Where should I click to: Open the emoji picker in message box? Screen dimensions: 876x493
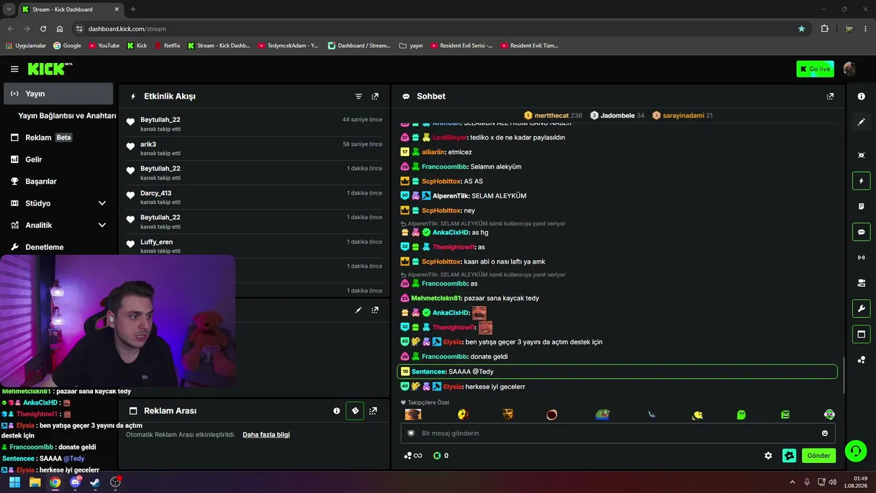click(x=825, y=433)
